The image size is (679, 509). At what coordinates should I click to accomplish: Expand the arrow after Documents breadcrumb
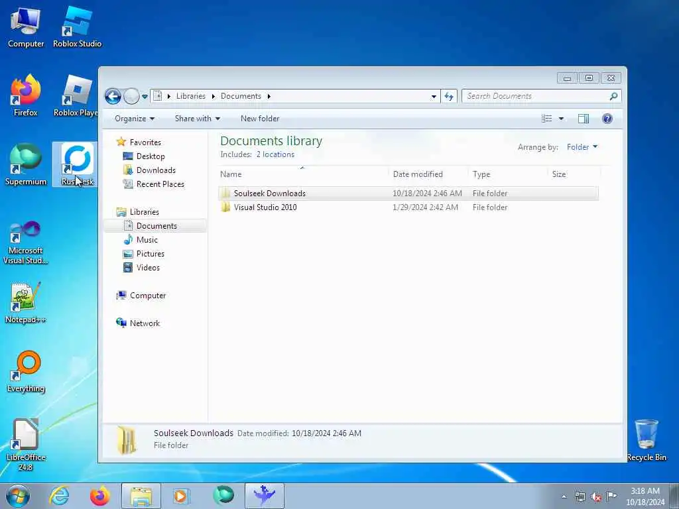click(x=269, y=96)
